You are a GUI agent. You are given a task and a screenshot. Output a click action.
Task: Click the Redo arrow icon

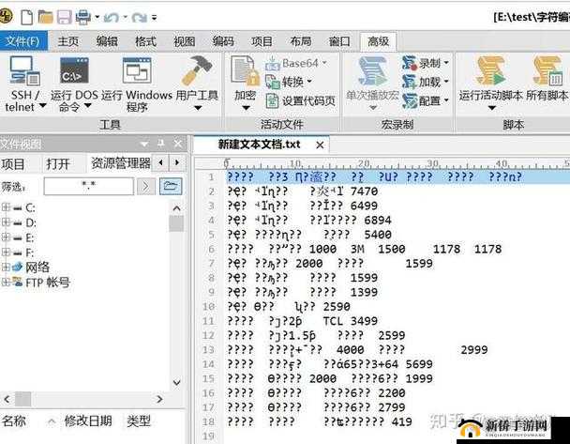140,17
